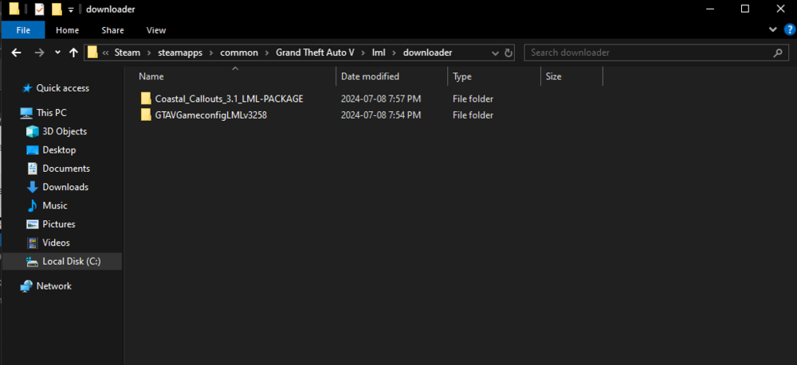Image resolution: width=797 pixels, height=365 pixels.
Task: Click the New folder icon in title bar
Action: [57, 9]
